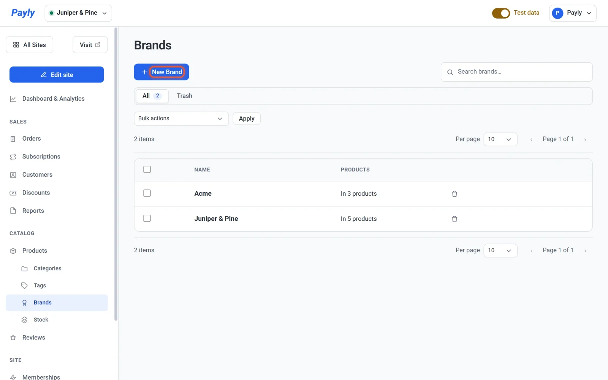Click the Reviews star icon
Image resolution: width=608 pixels, height=380 pixels.
click(x=13, y=337)
